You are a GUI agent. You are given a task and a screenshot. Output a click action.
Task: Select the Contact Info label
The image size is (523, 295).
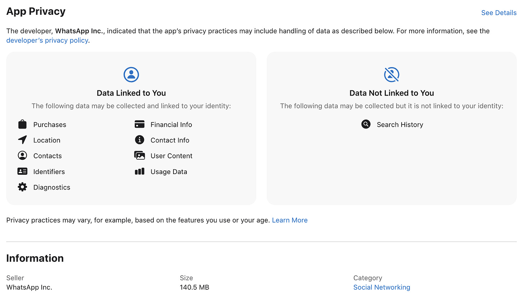(x=170, y=140)
